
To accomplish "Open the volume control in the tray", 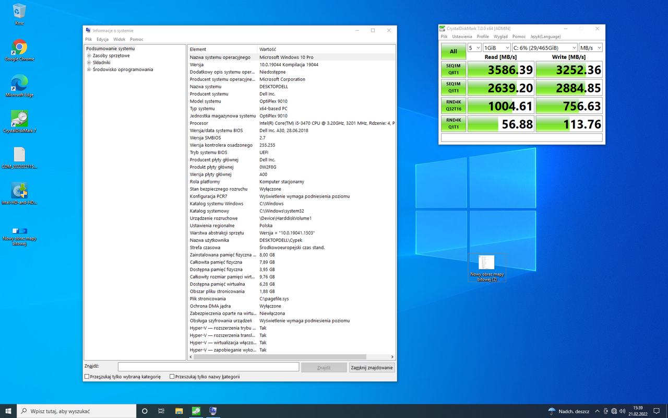I will click(623, 411).
